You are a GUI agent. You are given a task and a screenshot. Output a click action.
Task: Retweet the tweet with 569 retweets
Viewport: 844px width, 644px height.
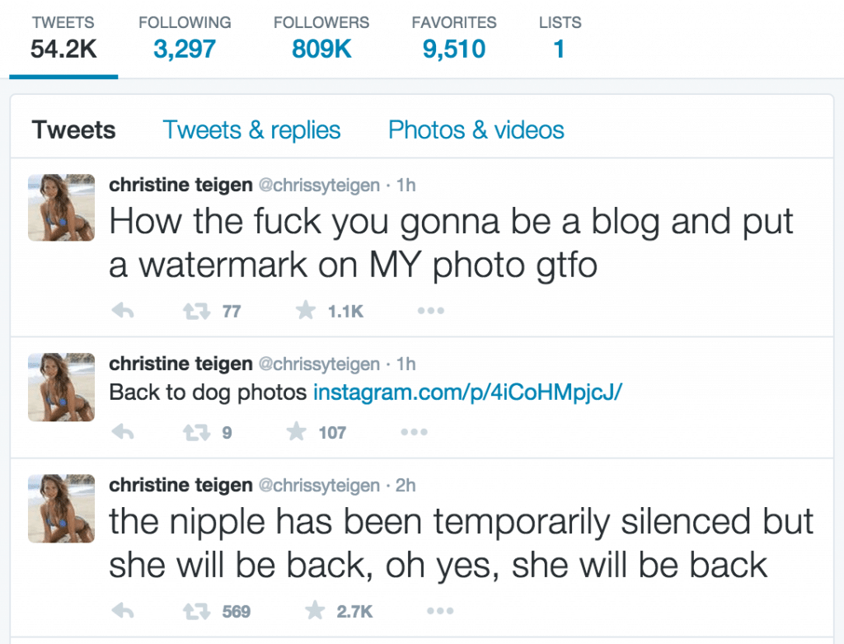point(196,611)
